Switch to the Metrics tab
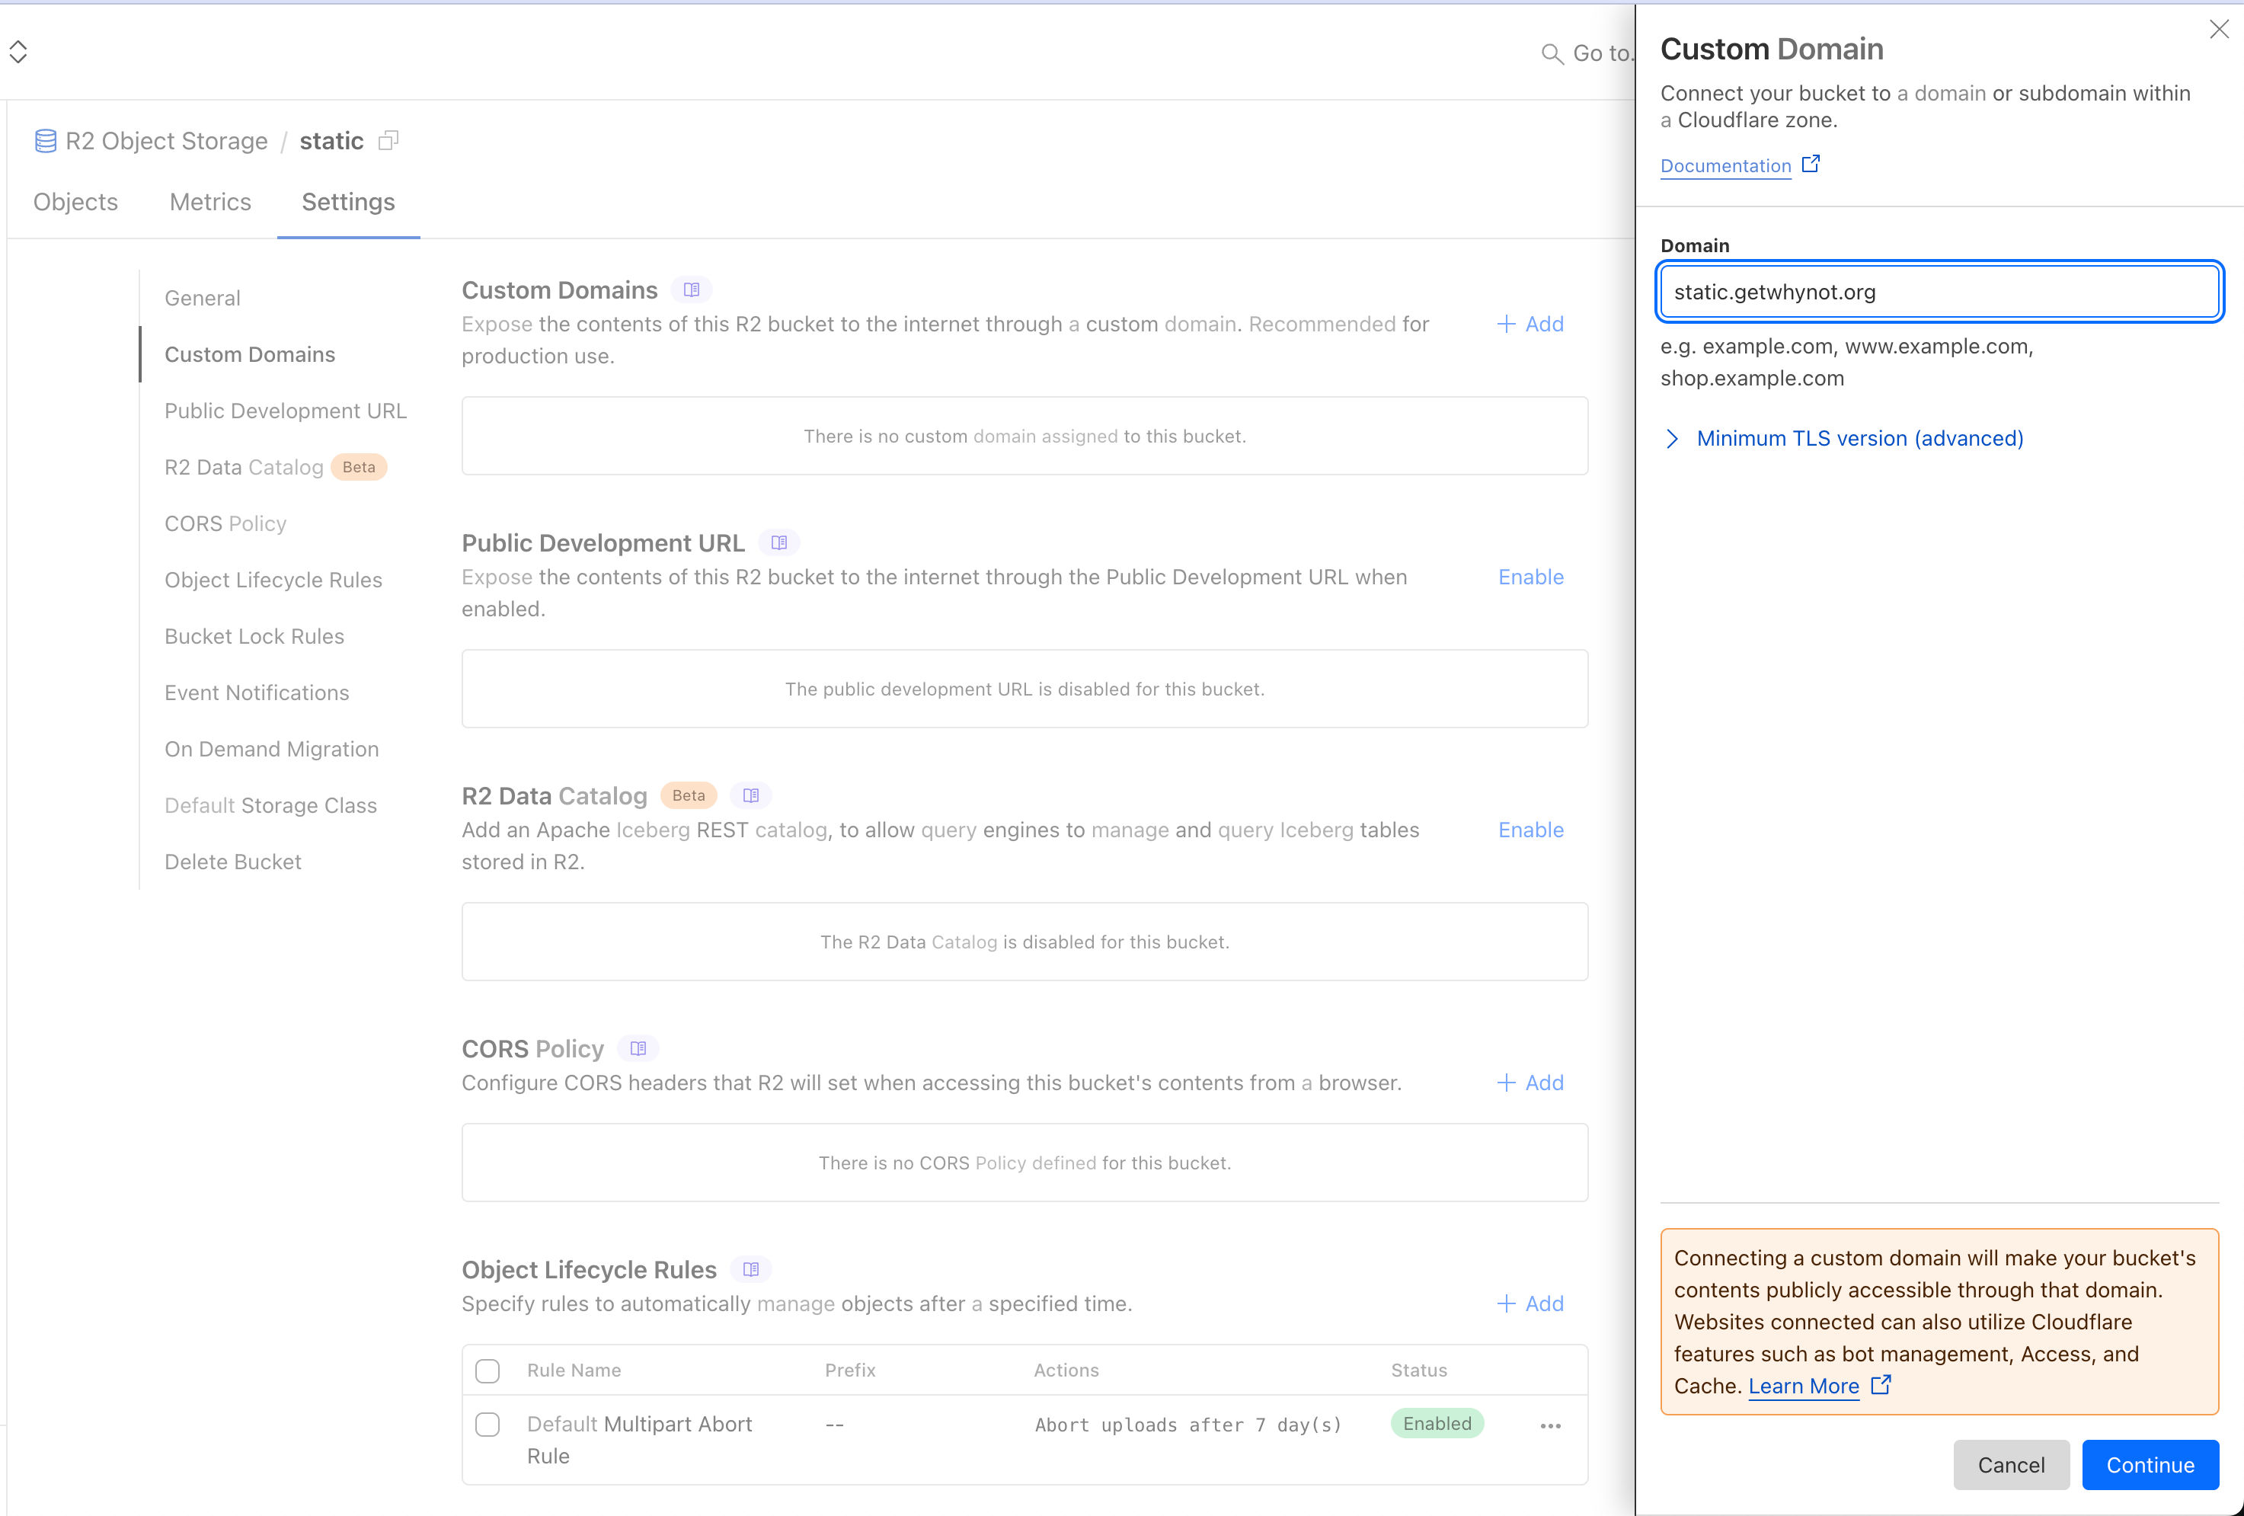The height and width of the screenshot is (1516, 2244). coord(209,202)
